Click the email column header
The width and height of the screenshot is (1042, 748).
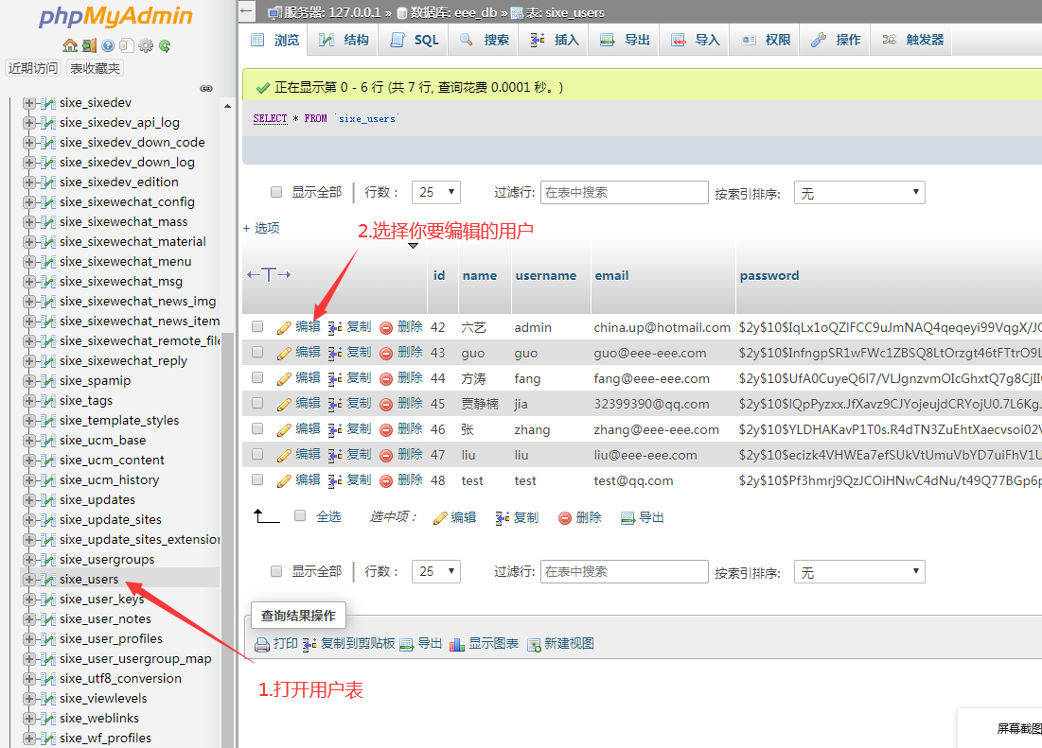click(x=611, y=275)
